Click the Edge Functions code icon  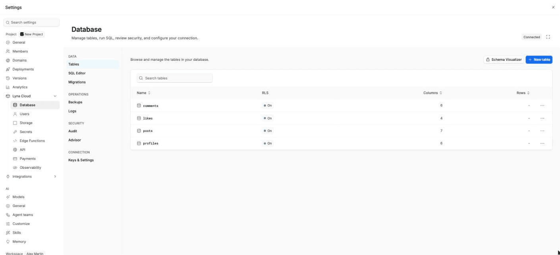click(x=15, y=141)
